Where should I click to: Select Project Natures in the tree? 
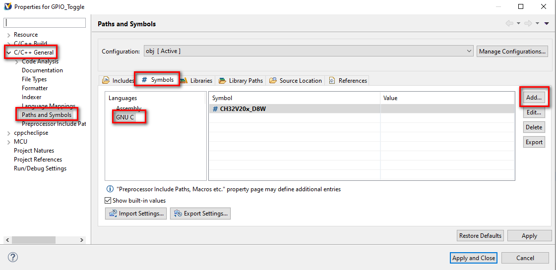[x=34, y=151]
